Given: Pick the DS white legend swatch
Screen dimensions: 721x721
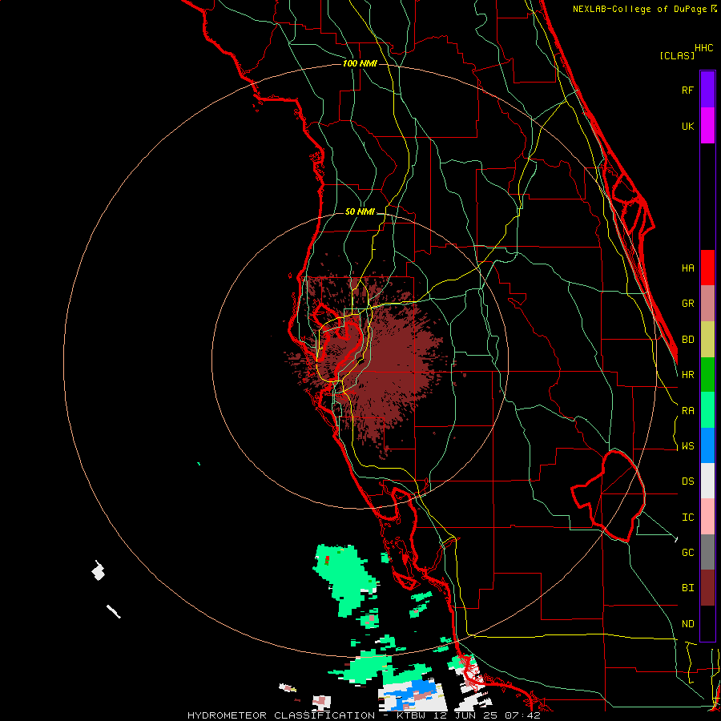Looking at the screenshot, I should [x=707, y=481].
